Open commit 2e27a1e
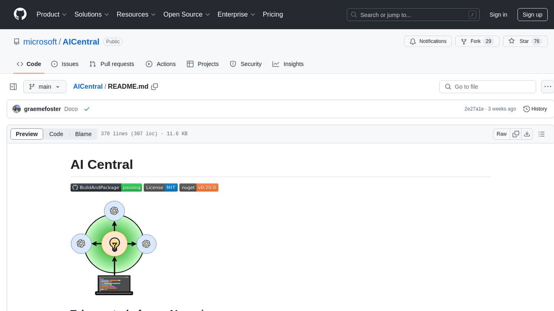554x311 pixels. (x=474, y=109)
